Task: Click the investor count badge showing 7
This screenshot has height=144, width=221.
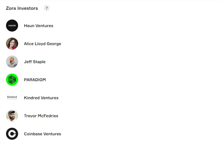Action: tap(47, 8)
